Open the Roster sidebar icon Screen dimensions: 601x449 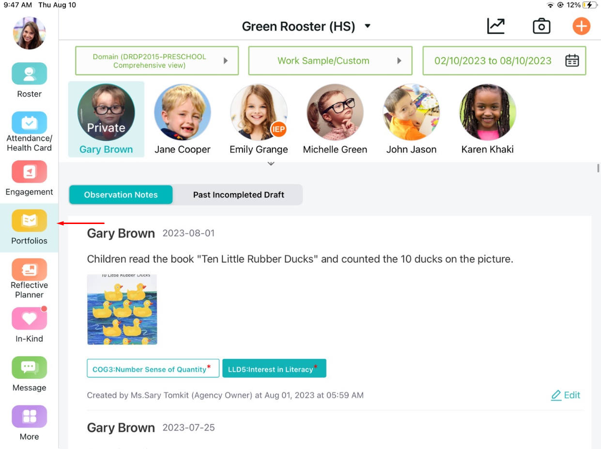(x=29, y=74)
